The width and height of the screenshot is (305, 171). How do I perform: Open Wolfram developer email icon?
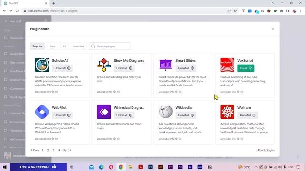tap(242, 139)
